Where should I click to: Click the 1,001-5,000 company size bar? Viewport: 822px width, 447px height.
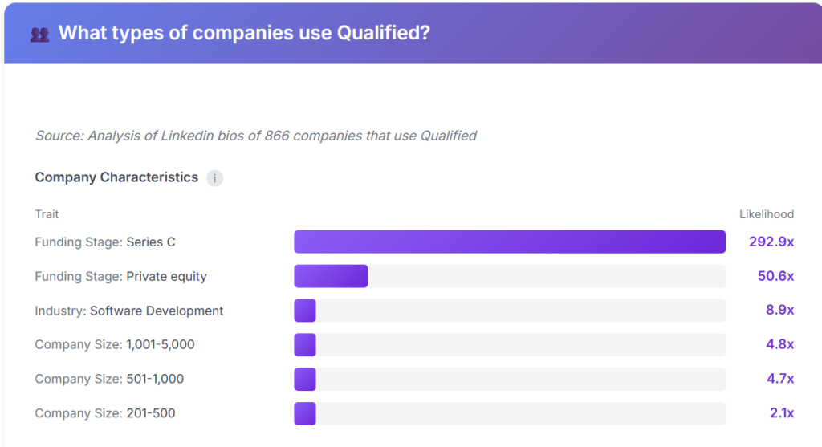point(305,345)
